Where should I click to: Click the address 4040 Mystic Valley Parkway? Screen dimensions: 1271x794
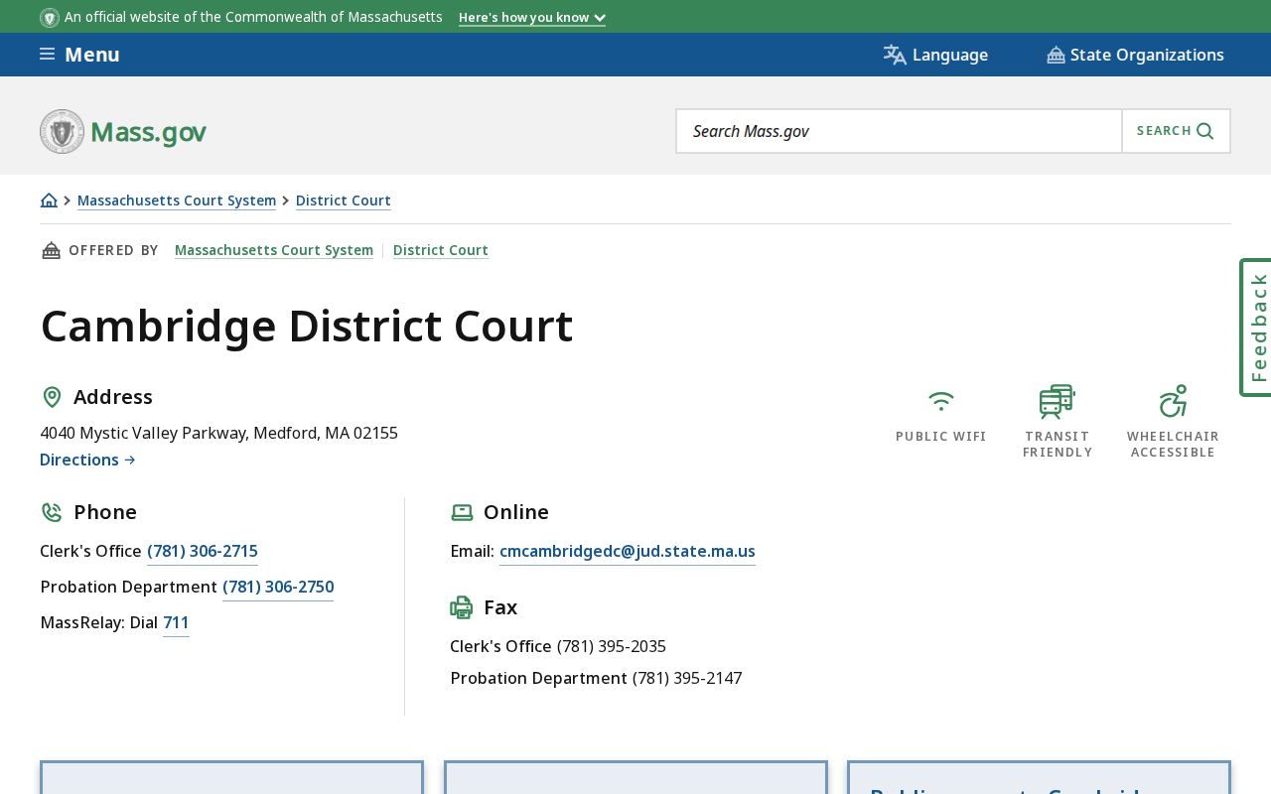pyautogui.click(x=218, y=433)
